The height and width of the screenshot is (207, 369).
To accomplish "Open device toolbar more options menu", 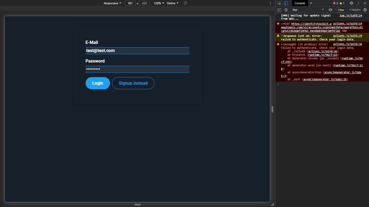I will point(270,3).
